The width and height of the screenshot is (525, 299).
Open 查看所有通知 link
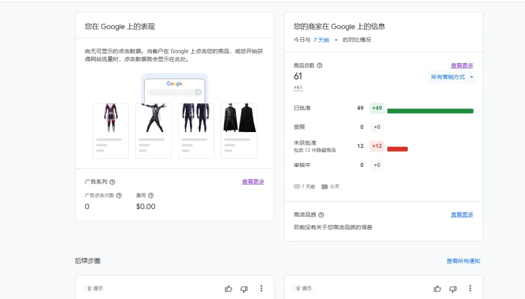tap(463, 261)
